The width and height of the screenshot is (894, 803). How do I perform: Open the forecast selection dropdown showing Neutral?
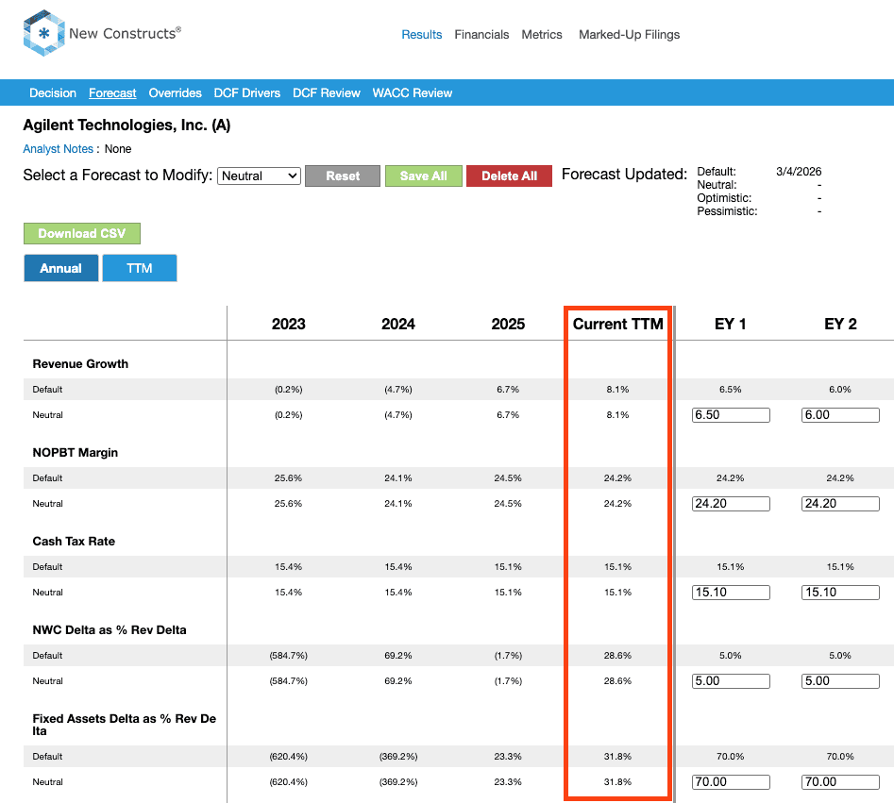[x=259, y=176]
